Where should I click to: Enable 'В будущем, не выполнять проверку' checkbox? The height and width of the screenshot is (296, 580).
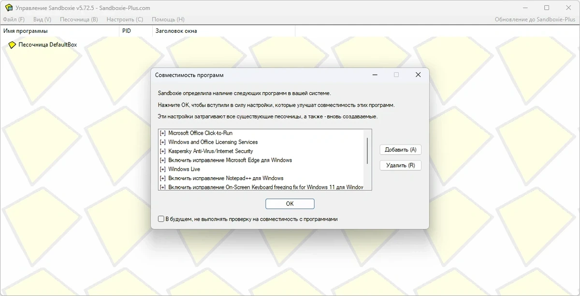161,219
